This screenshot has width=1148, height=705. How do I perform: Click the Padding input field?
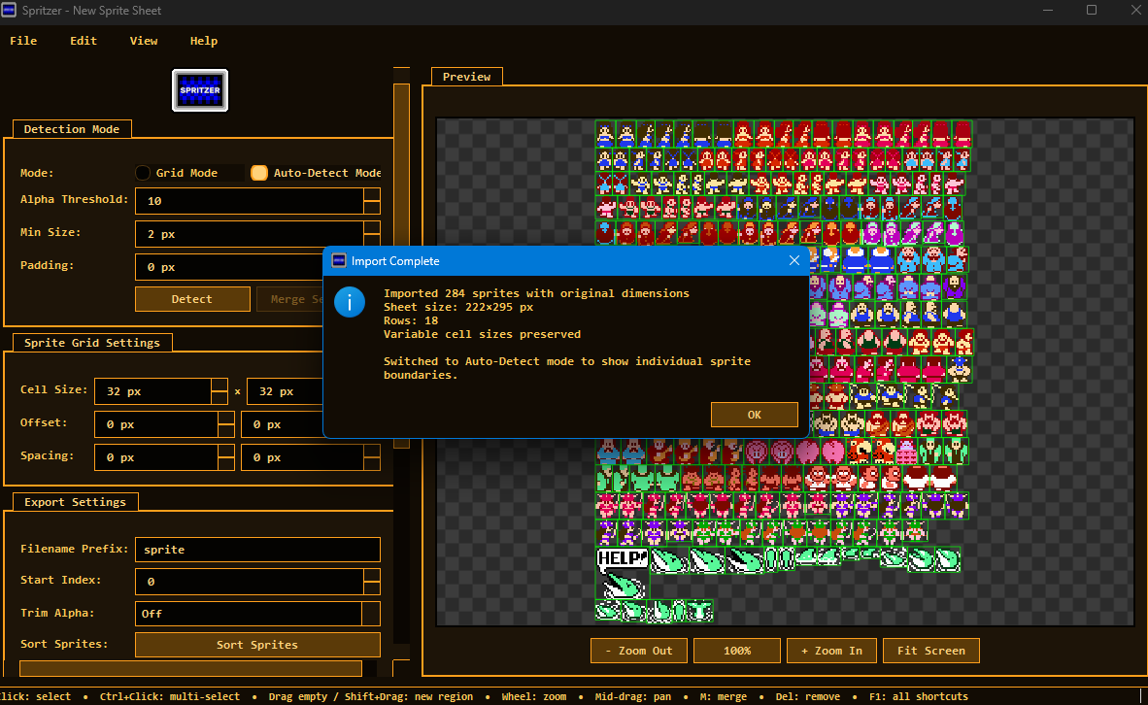(x=229, y=267)
